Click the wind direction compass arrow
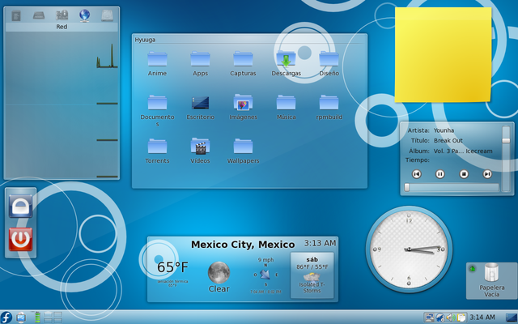Image resolution: width=518 pixels, height=324 pixels. tap(265, 275)
